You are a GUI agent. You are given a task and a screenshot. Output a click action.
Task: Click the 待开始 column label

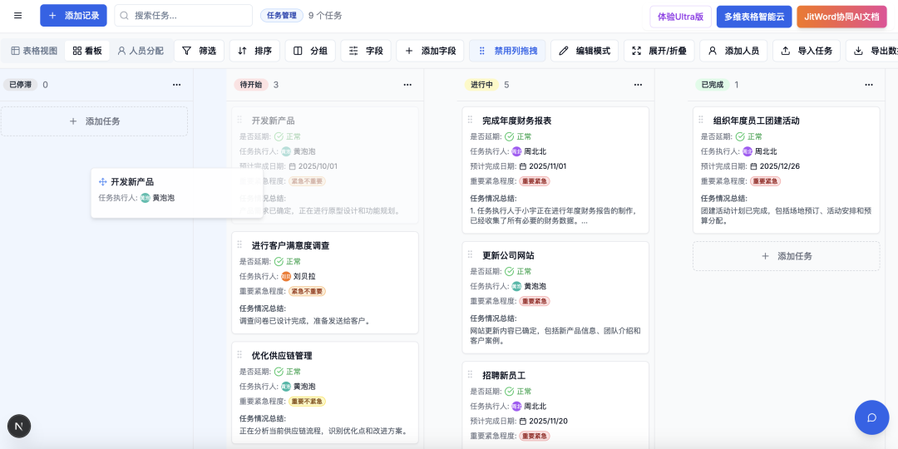(x=251, y=85)
